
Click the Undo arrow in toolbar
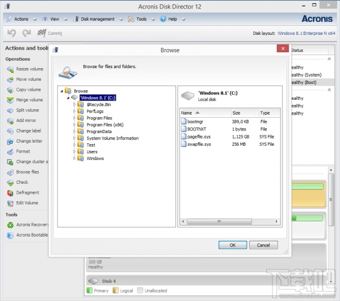pos(12,33)
